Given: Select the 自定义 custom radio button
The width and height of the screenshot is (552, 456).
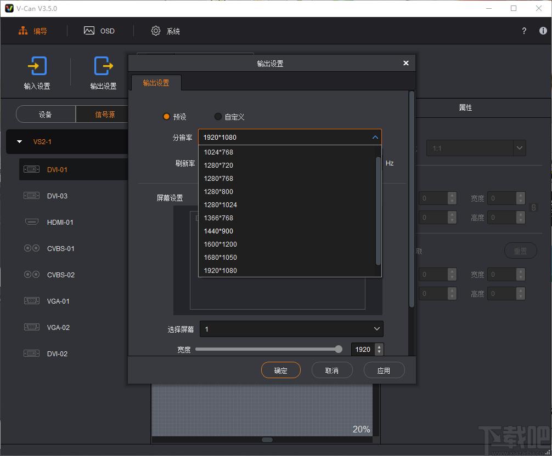Looking at the screenshot, I should coord(218,116).
